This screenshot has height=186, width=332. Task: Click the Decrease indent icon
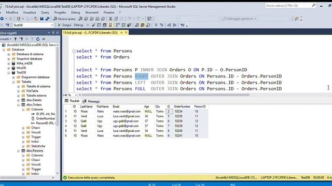169,25
